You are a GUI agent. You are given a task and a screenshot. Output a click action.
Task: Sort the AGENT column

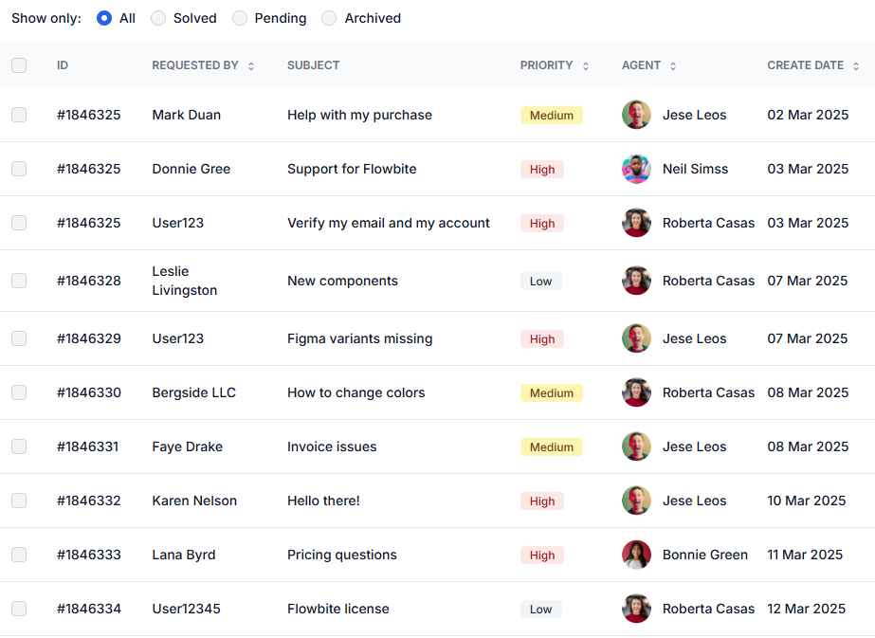671,65
